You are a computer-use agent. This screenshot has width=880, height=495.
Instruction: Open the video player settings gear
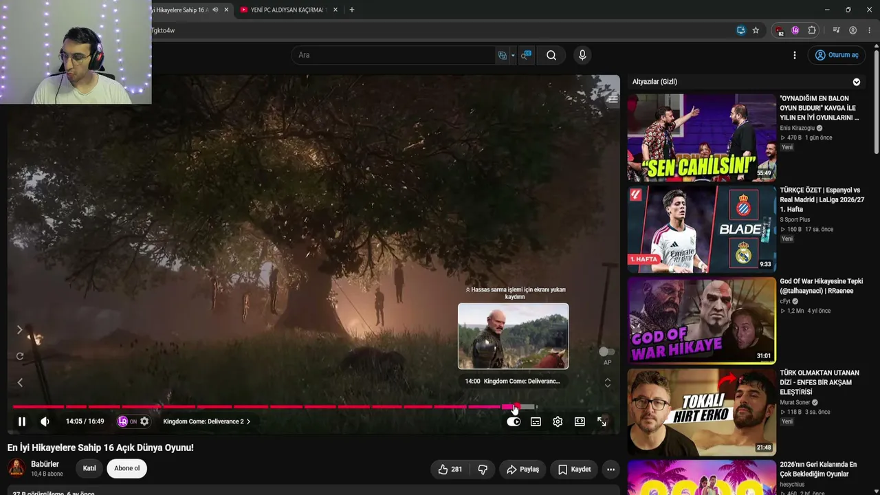(558, 421)
